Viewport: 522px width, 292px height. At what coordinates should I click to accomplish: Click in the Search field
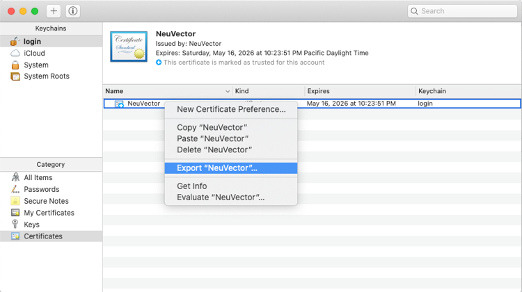[x=466, y=11]
